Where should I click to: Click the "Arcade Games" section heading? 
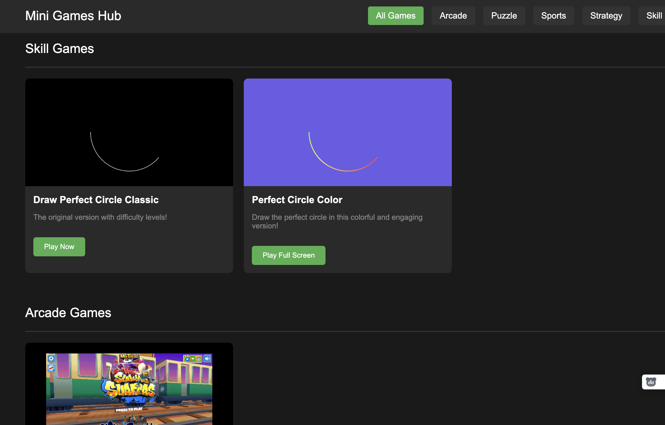(68, 313)
